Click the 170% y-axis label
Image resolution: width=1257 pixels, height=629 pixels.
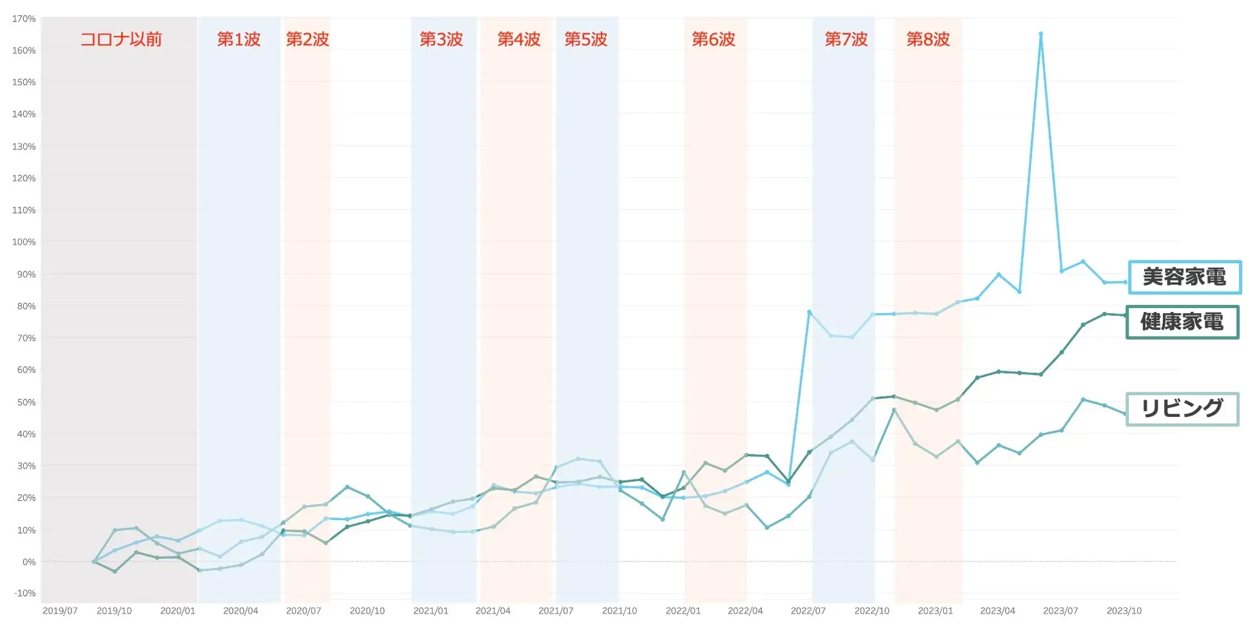(x=24, y=19)
